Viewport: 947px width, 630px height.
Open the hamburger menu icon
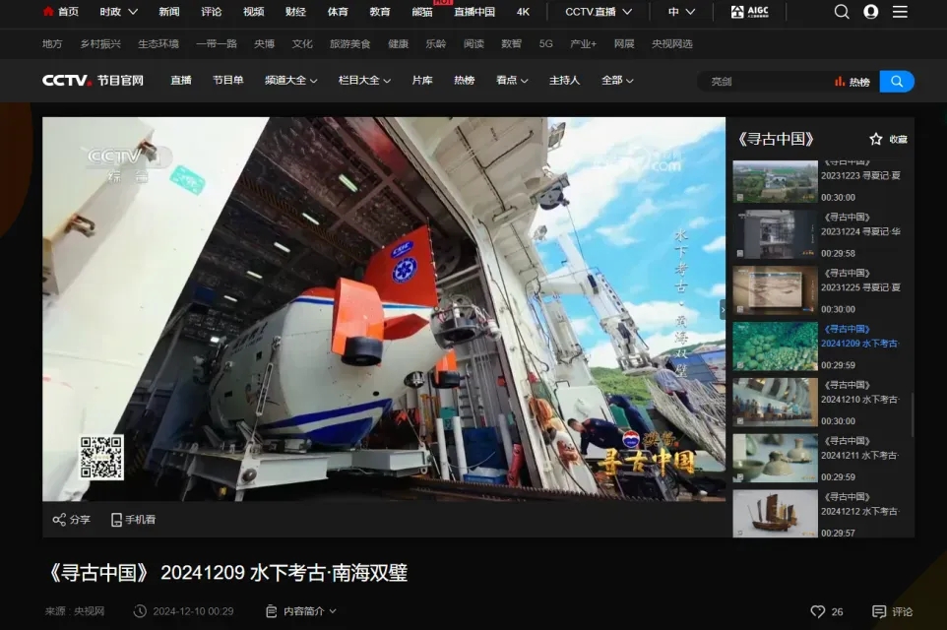tap(900, 12)
